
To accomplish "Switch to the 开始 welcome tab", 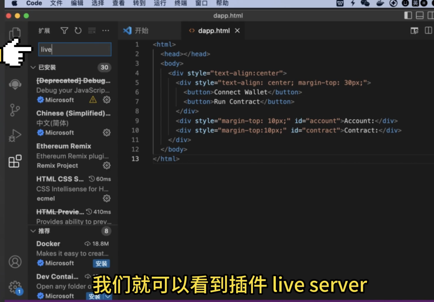I will [x=141, y=30].
